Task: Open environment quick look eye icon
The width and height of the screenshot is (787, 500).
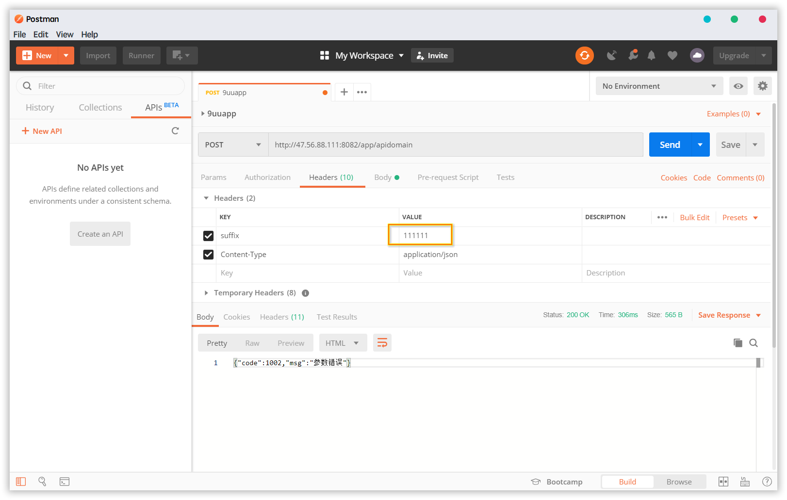Action: 738,86
